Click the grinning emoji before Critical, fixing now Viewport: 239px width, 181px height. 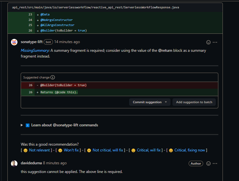(171, 150)
